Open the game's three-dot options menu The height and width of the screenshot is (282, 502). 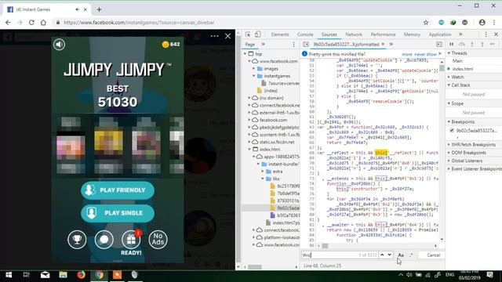point(214,36)
